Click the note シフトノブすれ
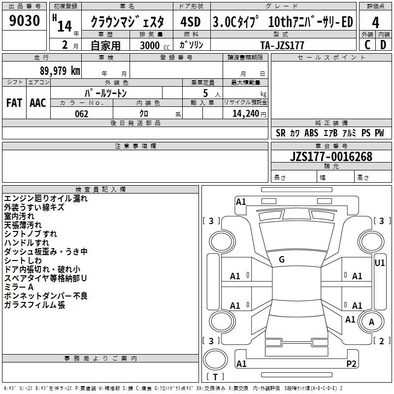The image size is (394, 394). point(31,233)
